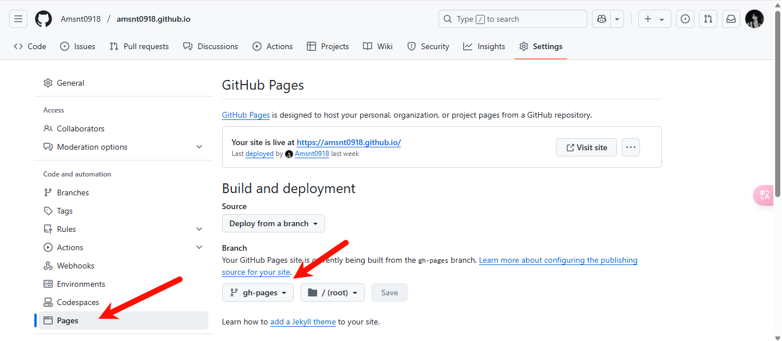This screenshot has height=341, width=782.
Task: Open the three-dot site options menu
Action: click(x=630, y=147)
